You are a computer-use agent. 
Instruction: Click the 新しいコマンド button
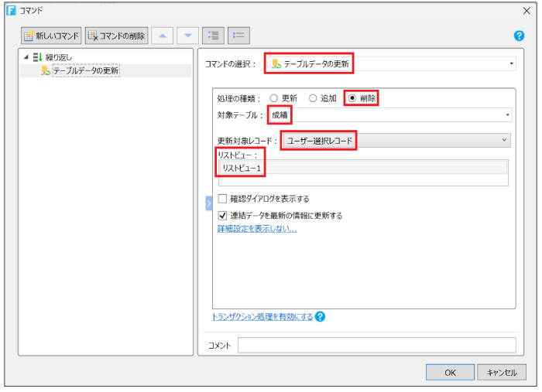pos(51,36)
